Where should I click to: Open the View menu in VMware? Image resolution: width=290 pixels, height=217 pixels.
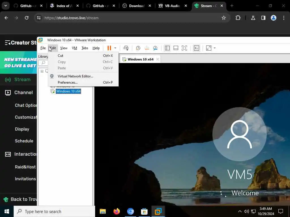(x=64, y=48)
